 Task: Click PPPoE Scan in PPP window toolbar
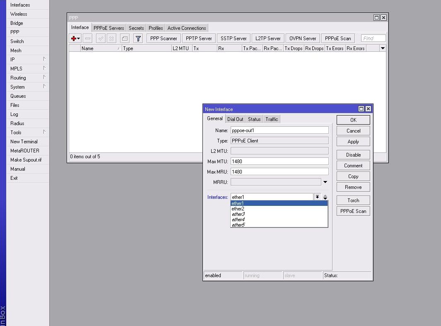point(338,38)
